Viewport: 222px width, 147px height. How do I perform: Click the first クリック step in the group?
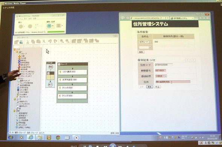point(72,88)
